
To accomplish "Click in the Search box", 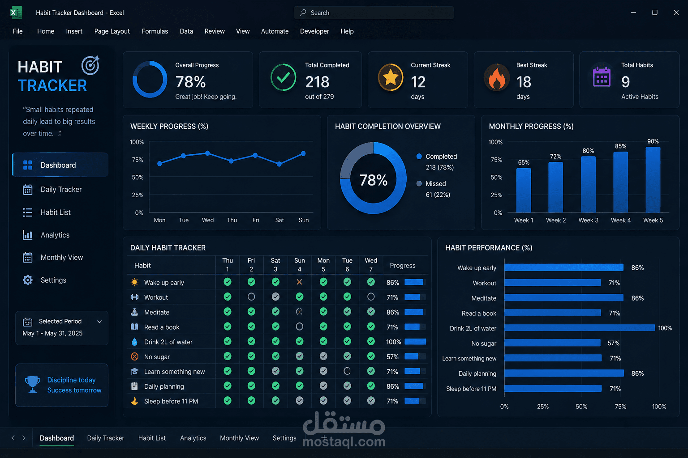I will [x=374, y=13].
